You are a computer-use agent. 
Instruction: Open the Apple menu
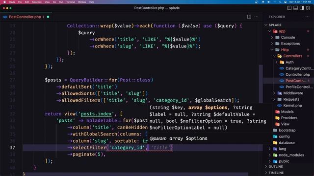(x=4, y=2)
